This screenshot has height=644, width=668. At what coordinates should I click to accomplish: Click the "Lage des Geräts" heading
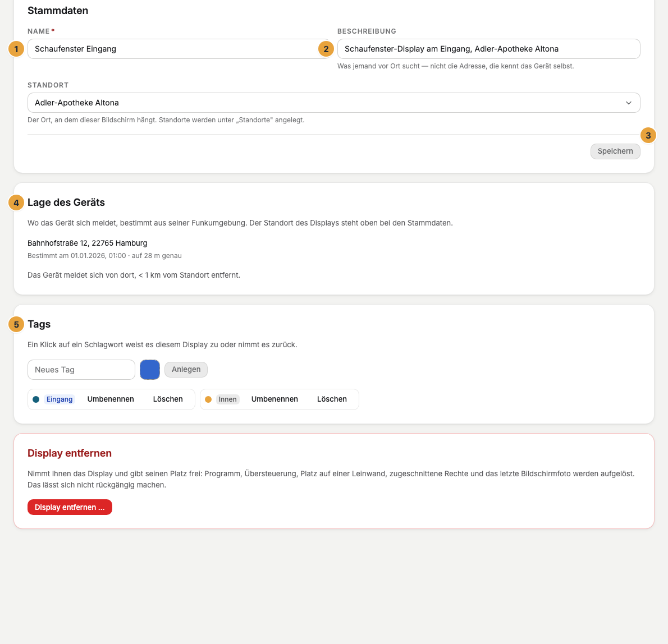[66, 202]
